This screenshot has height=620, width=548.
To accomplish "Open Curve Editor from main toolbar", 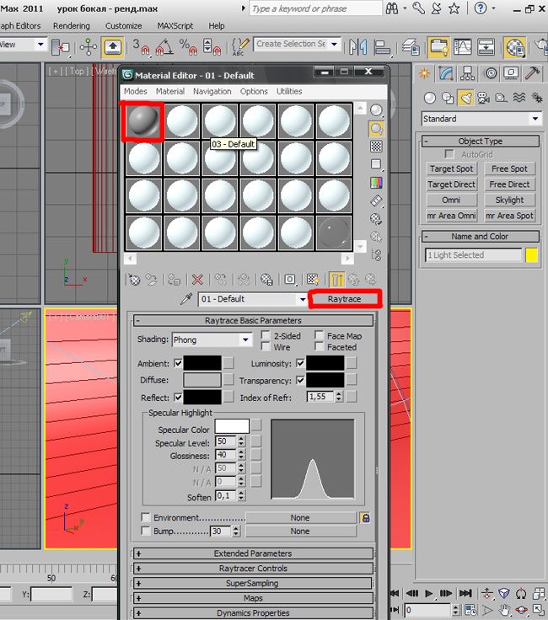I will (x=463, y=47).
